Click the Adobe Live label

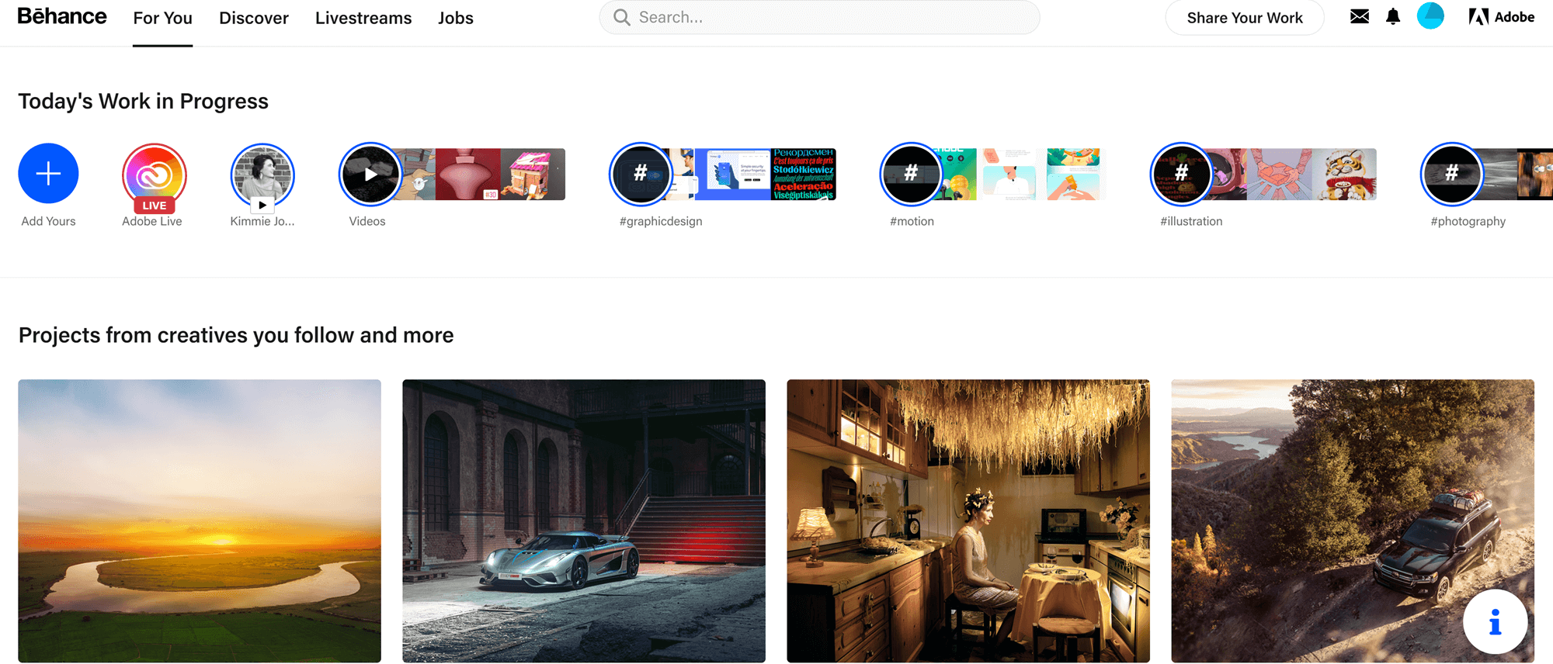(x=152, y=221)
